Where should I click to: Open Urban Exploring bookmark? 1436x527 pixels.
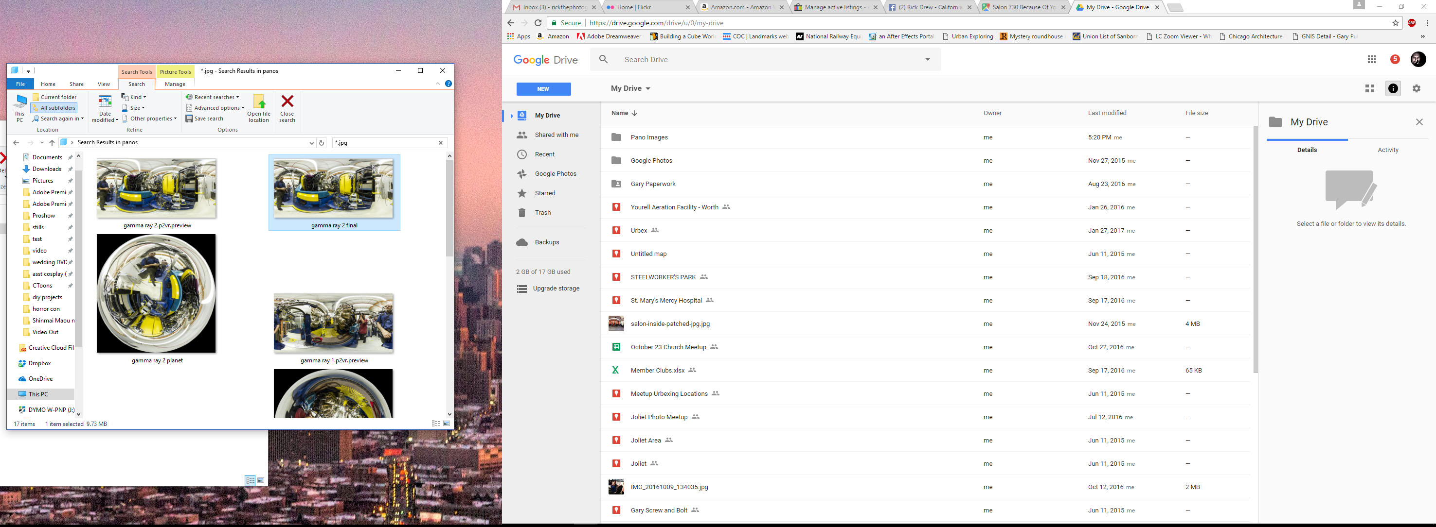click(x=968, y=36)
